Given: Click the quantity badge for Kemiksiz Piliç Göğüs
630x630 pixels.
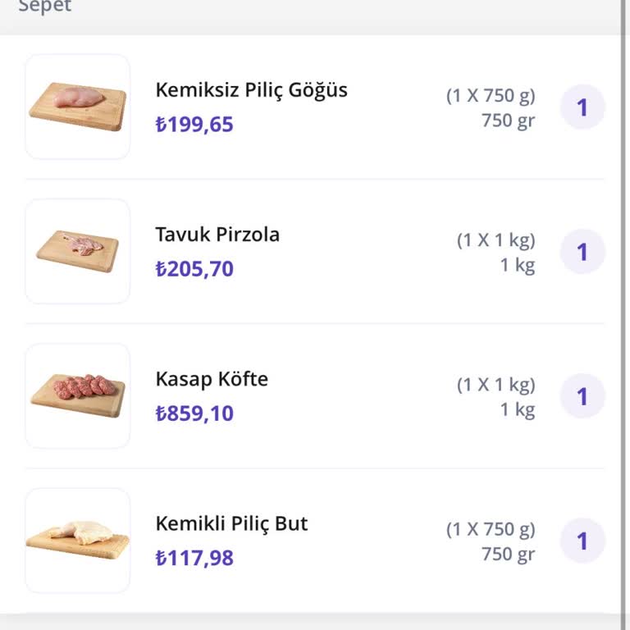Looking at the screenshot, I should pyautogui.click(x=582, y=107).
